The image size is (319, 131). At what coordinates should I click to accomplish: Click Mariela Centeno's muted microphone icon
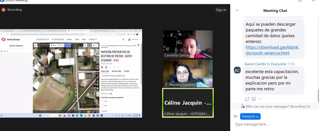[x=166, y=85]
